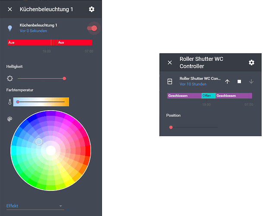Click the brightness sun icon under Helligkeit
The width and height of the screenshot is (263, 216).
click(10, 78)
